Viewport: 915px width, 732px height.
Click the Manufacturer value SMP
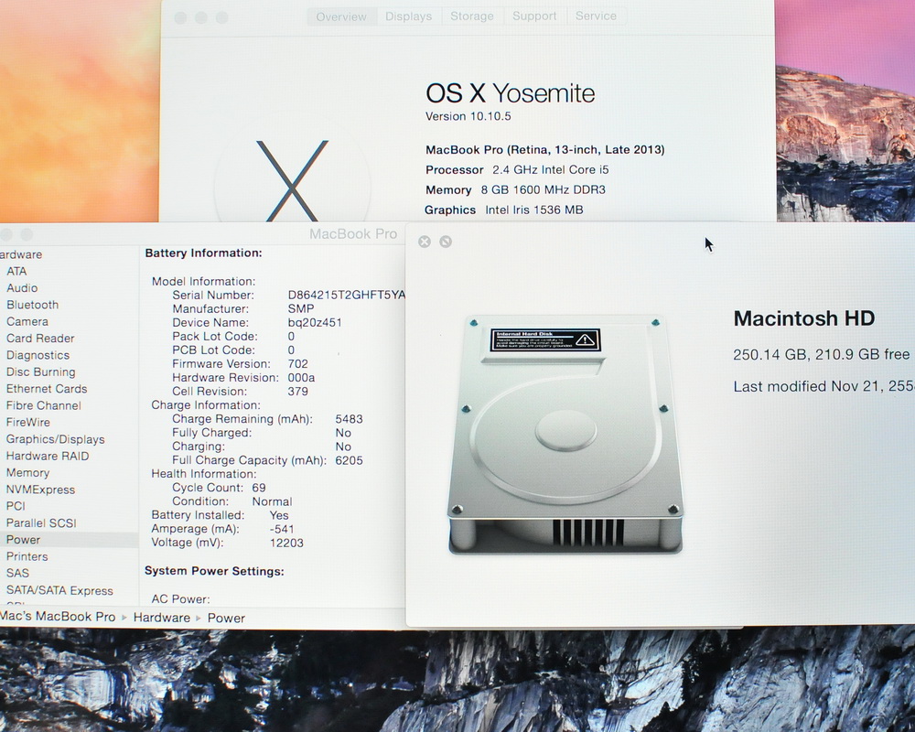point(301,308)
